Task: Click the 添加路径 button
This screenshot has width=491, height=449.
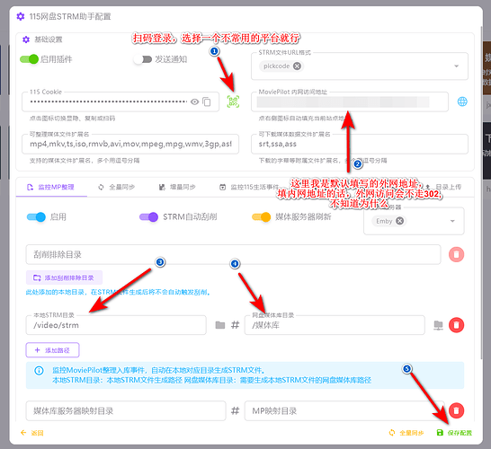Action: pos(52,350)
